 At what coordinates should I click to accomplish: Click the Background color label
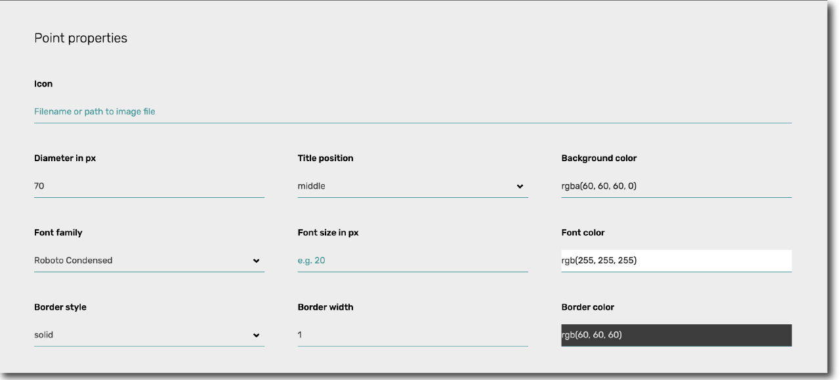[x=599, y=159]
